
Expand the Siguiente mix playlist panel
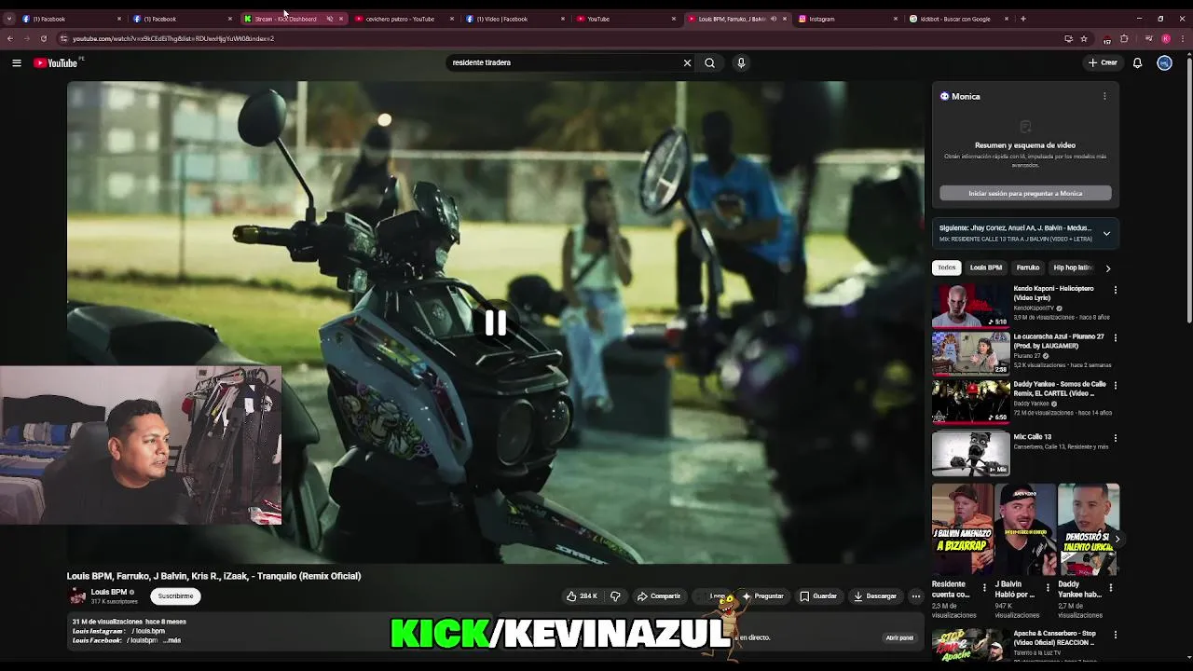(1106, 233)
